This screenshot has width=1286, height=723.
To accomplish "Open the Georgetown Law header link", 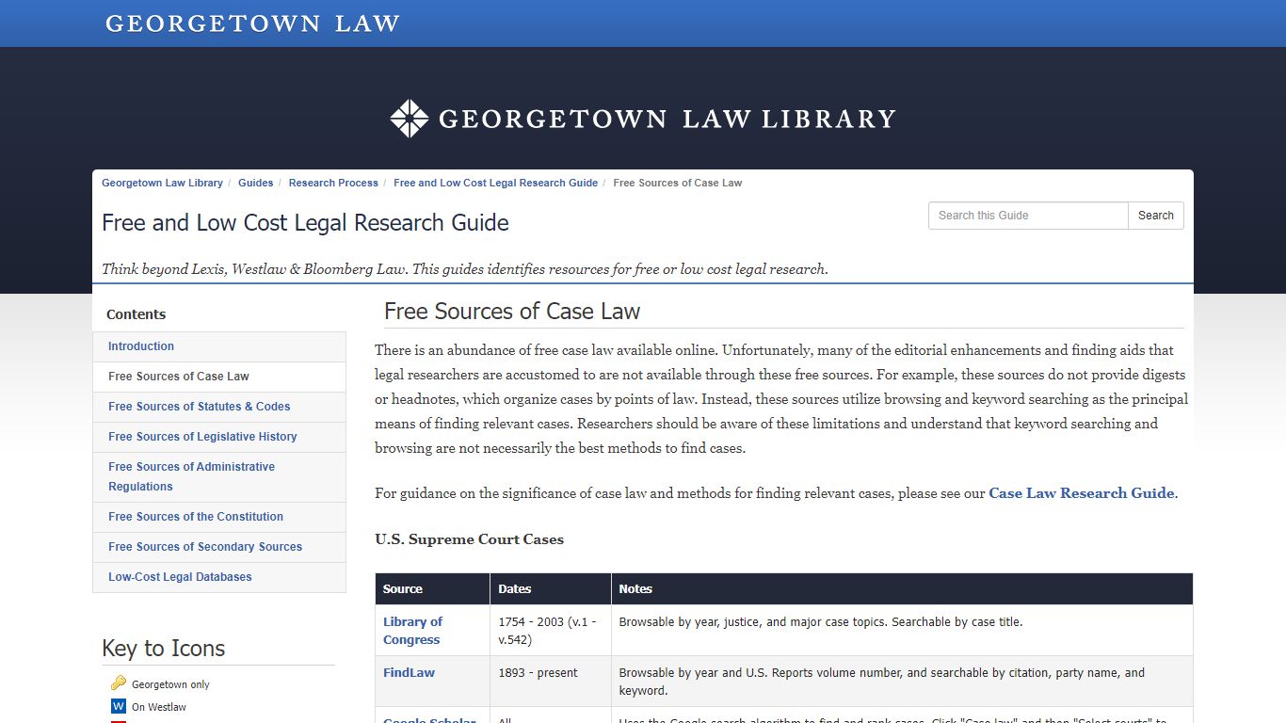I will 252,24.
